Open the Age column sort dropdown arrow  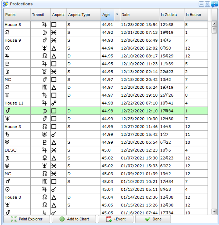click(117, 15)
